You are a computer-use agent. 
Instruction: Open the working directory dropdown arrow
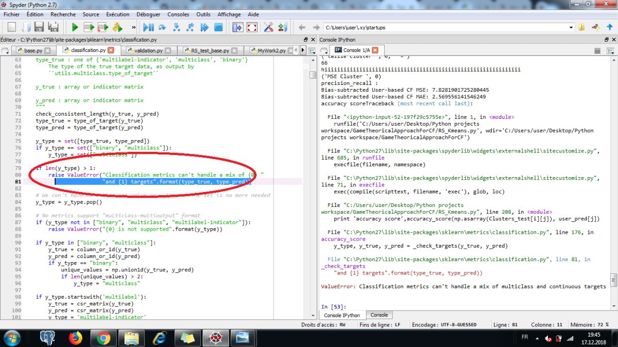click(571, 28)
